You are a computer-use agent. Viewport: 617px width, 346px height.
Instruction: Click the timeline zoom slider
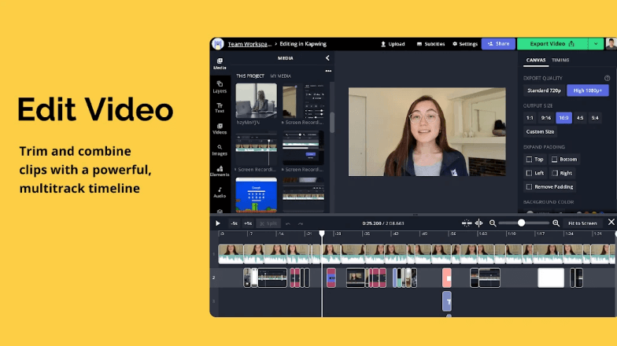point(521,223)
